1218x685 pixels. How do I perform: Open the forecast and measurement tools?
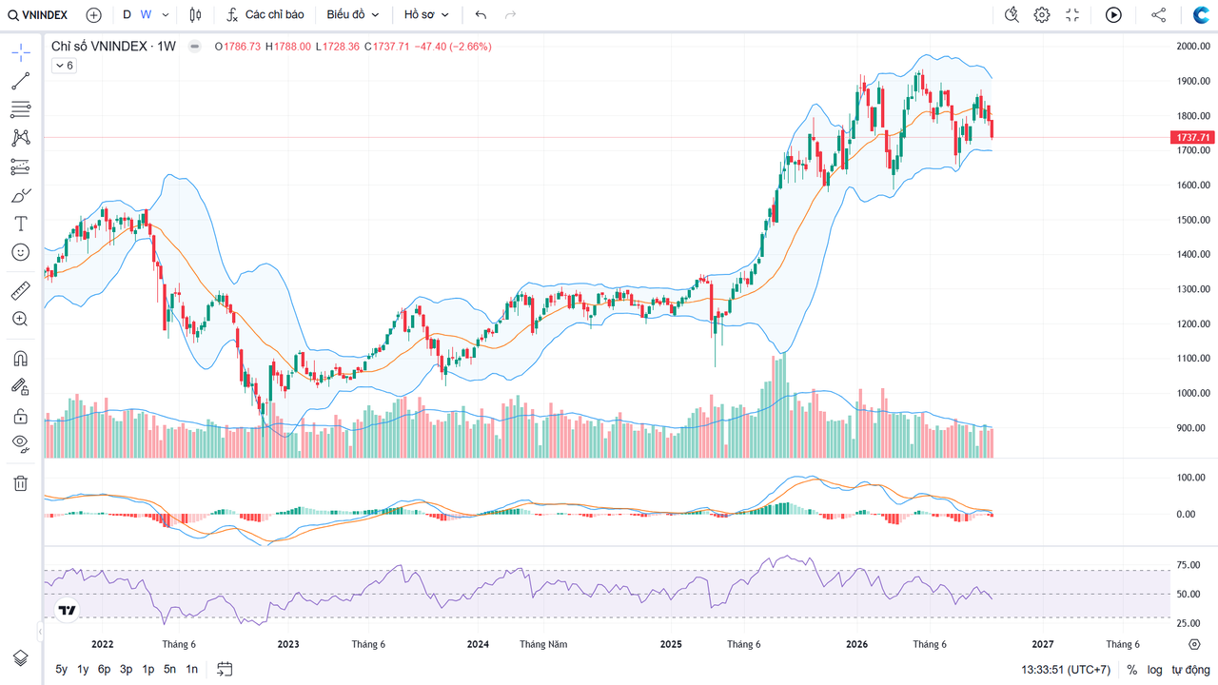(20, 166)
